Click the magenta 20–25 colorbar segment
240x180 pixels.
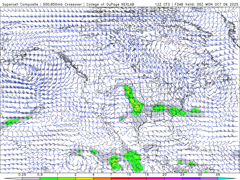[173, 178]
